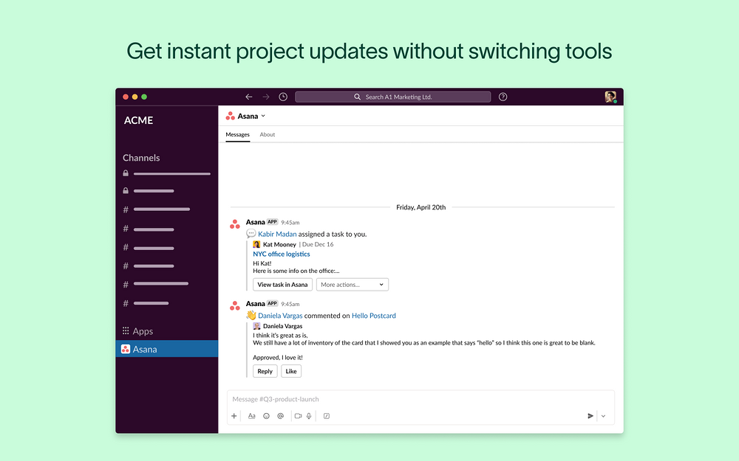The height and width of the screenshot is (461, 739).
Task: Click the Due Dec 16 text
Action: (318, 245)
